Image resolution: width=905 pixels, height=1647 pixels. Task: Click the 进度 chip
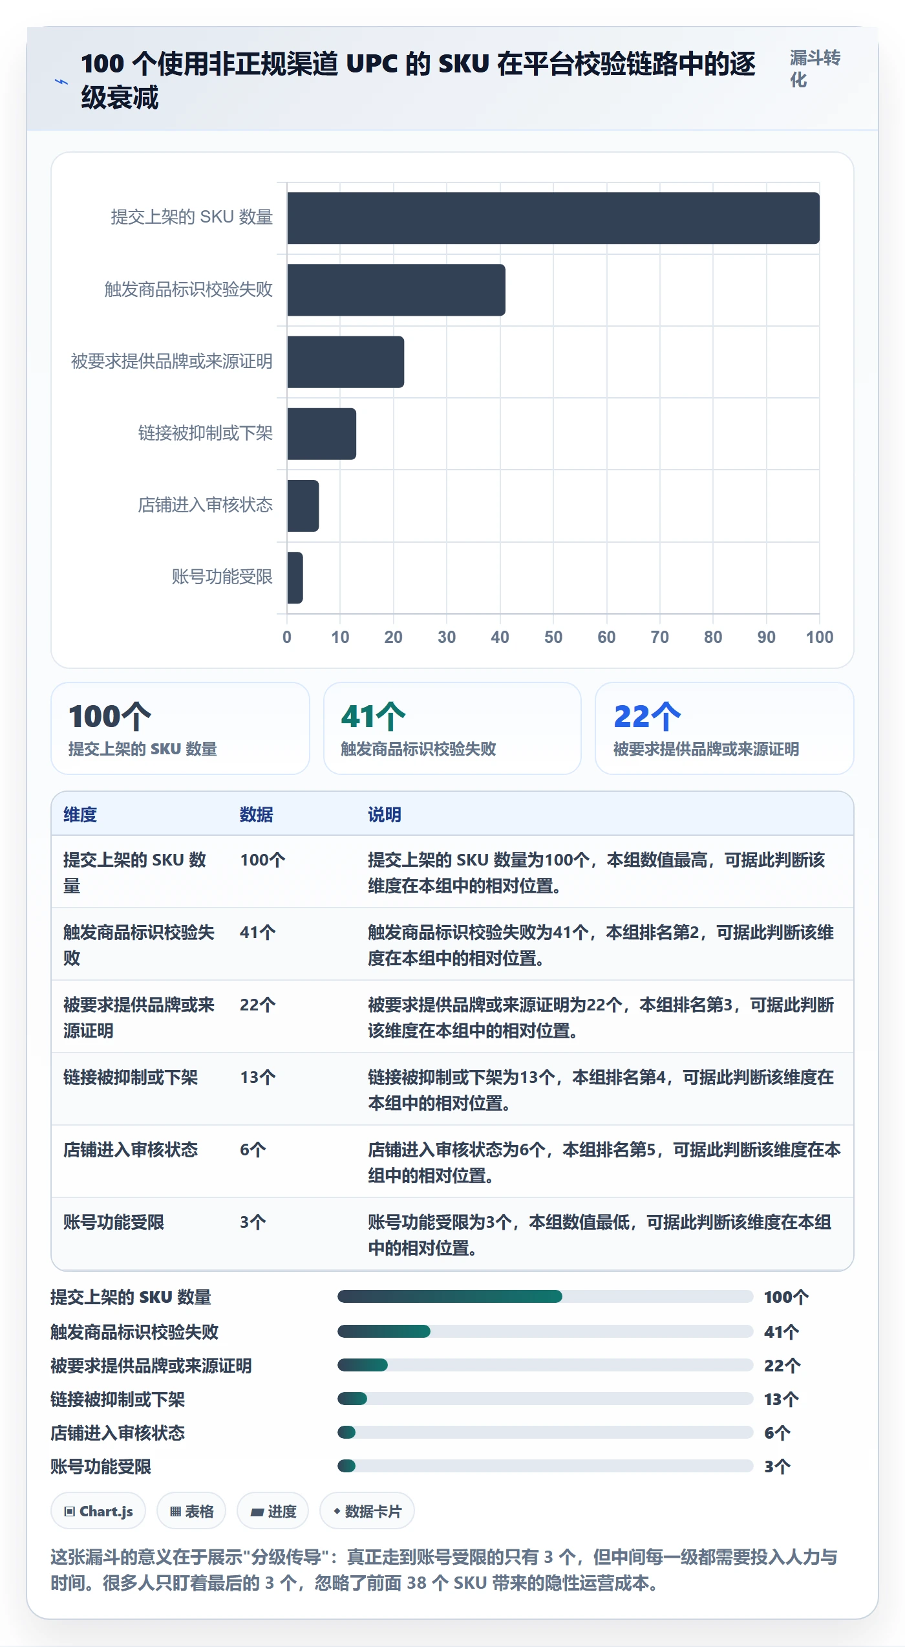coord(273,1511)
